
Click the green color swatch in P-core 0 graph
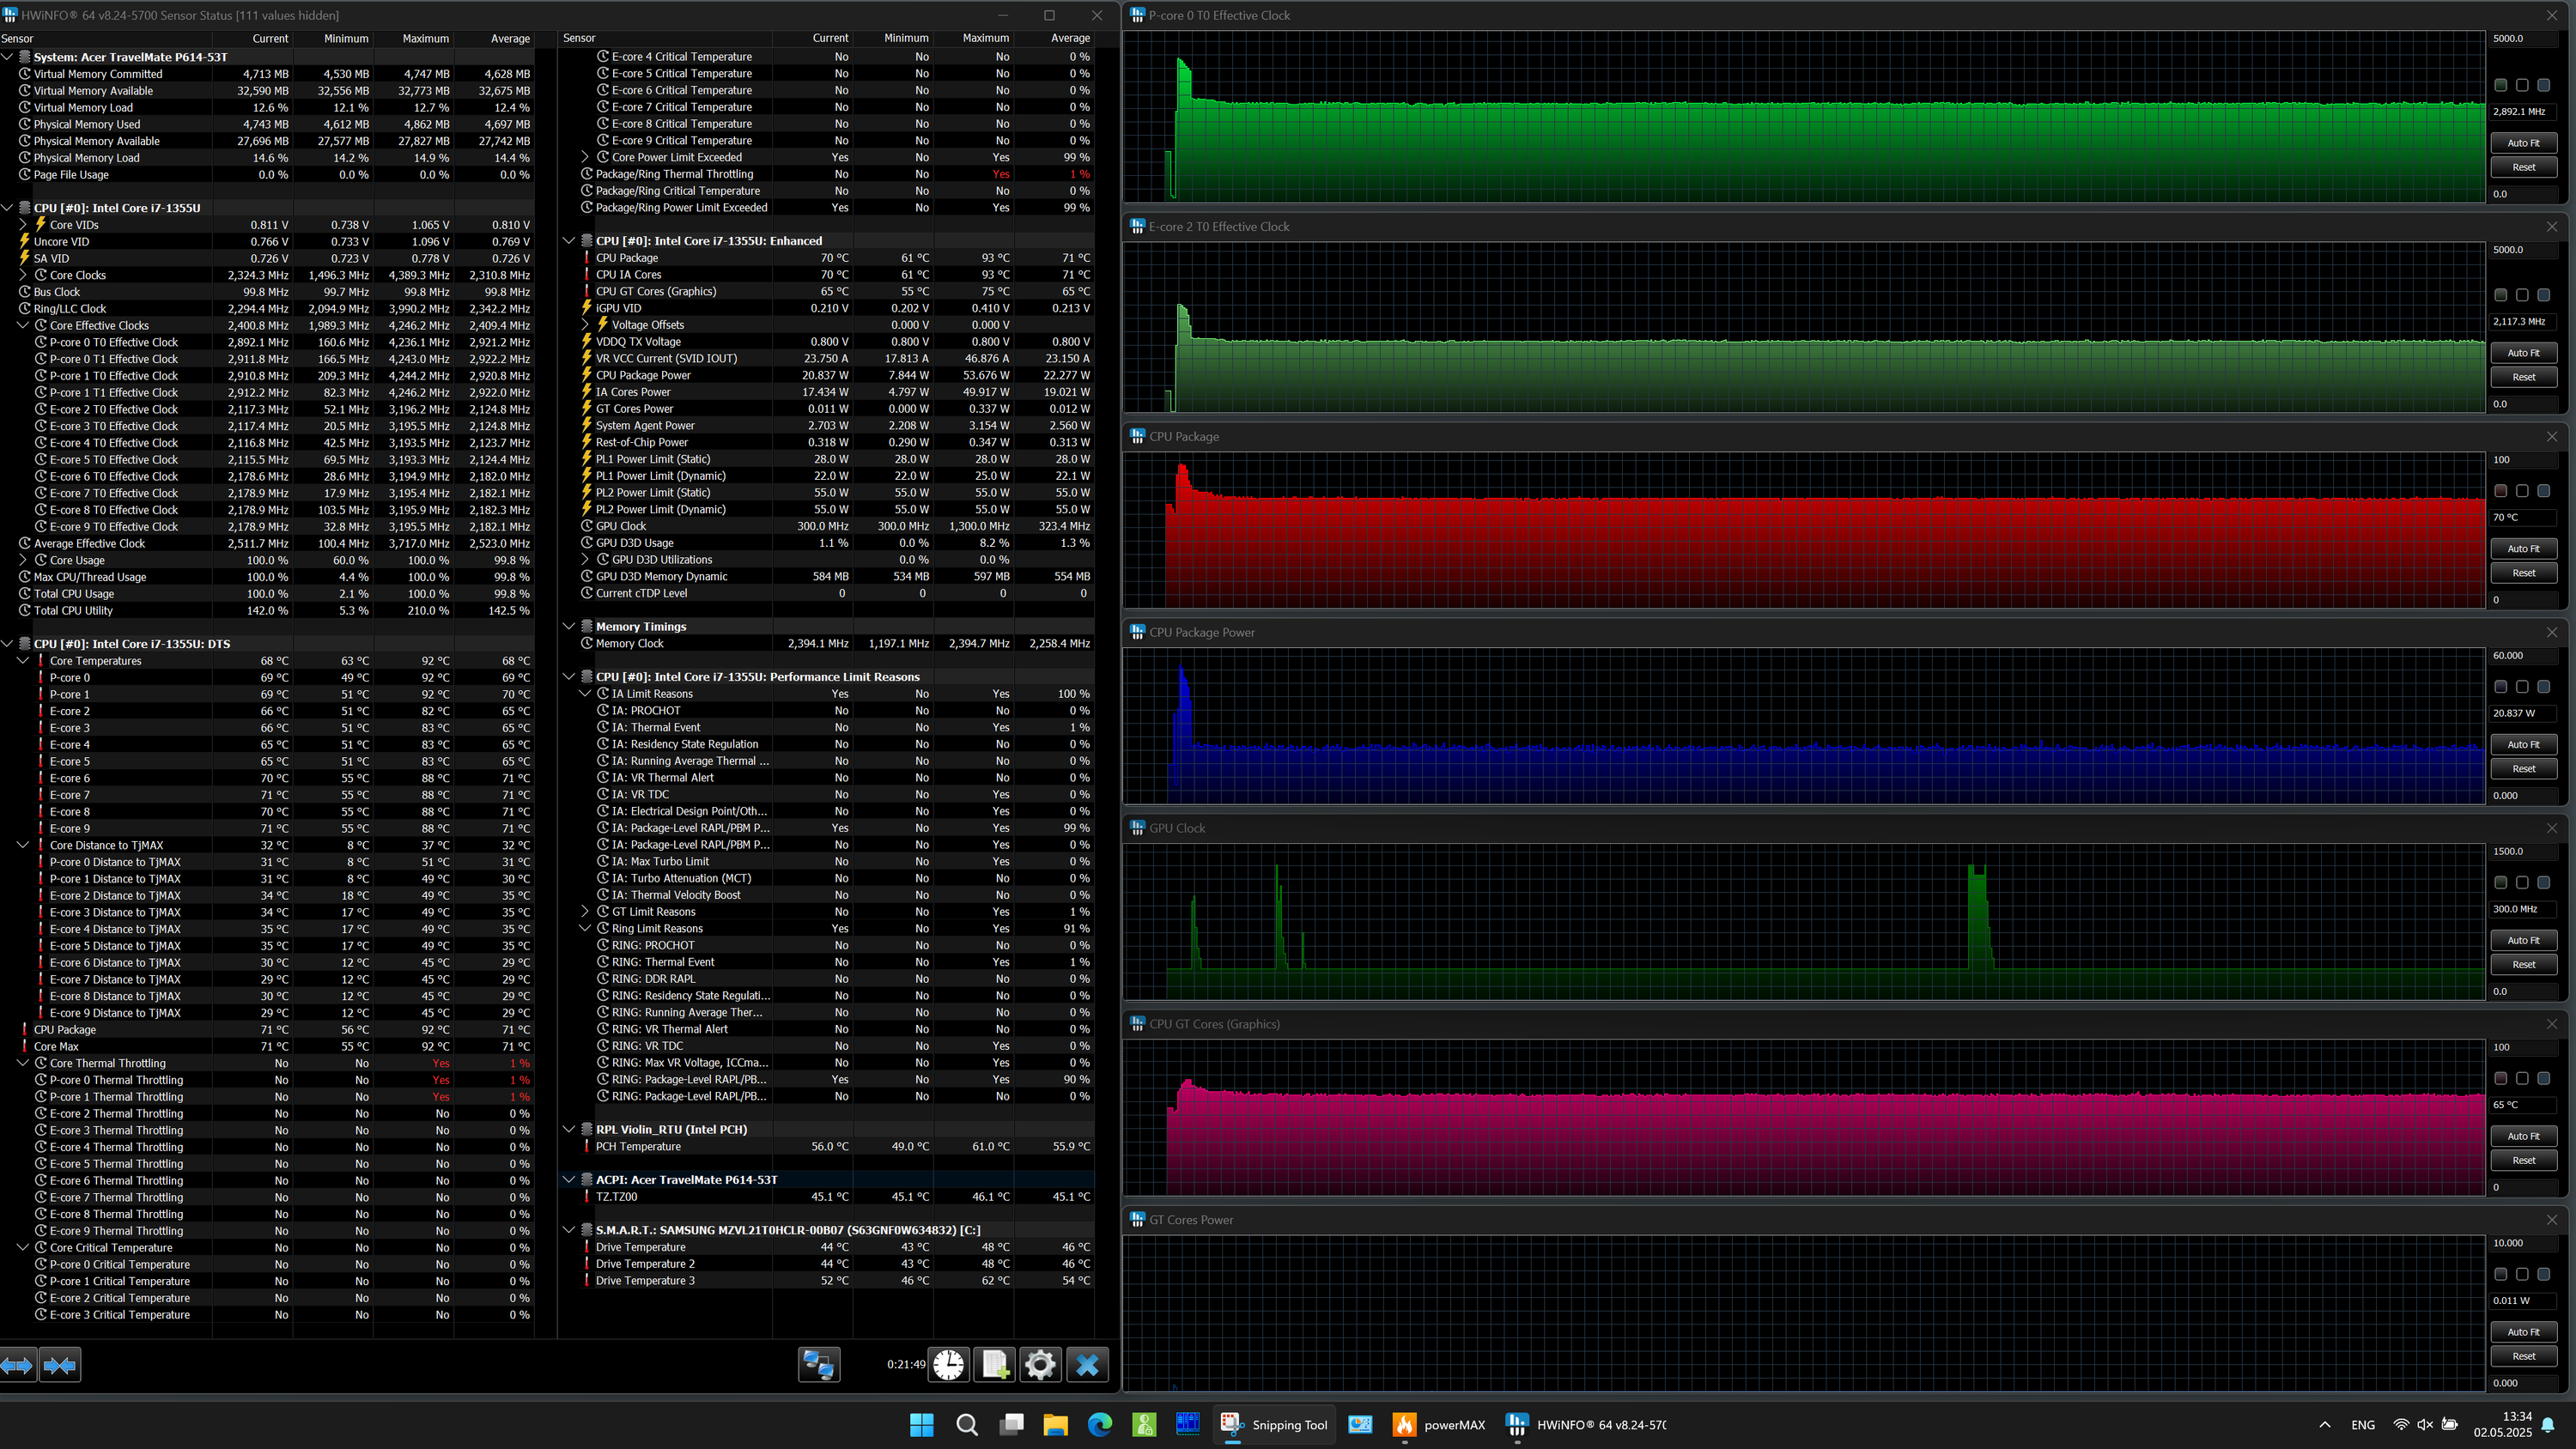[x=2500, y=85]
